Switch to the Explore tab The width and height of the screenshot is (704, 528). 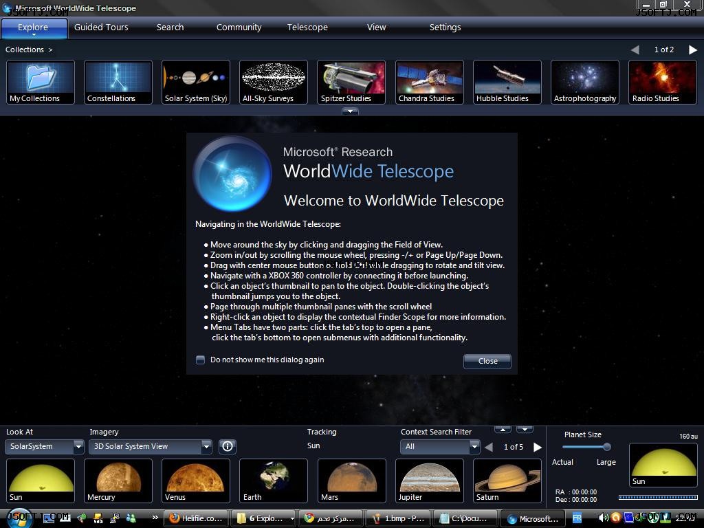pyautogui.click(x=34, y=27)
